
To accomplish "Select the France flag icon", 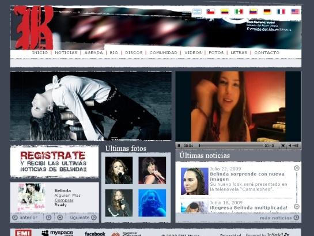I will (281, 12).
